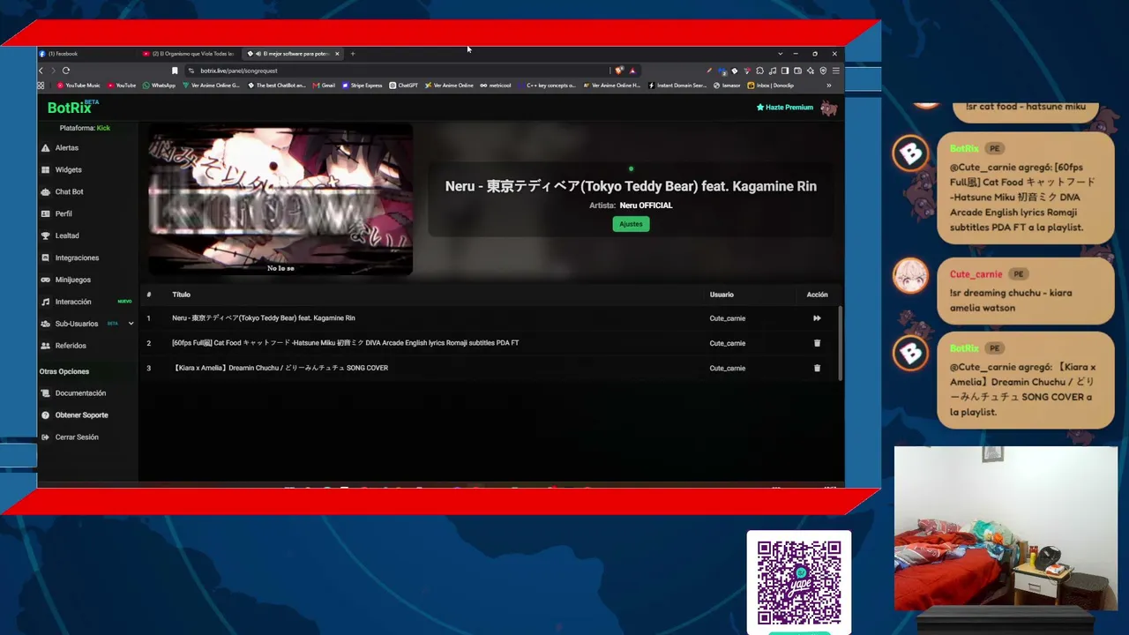This screenshot has height=635, width=1129.
Task: Toggle the browser sidebar panel icon
Action: 785,71
